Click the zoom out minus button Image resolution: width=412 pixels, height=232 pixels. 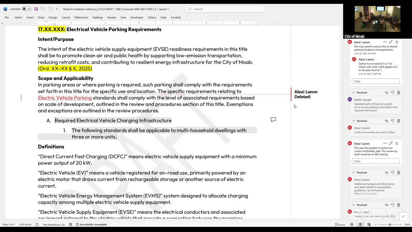pyautogui.click(x=376, y=225)
